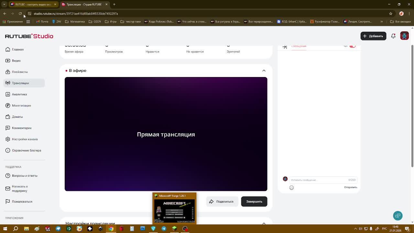This screenshot has height=233, width=414.
Task: Click the Написать в поддержку envelope icon
Action: (8, 189)
